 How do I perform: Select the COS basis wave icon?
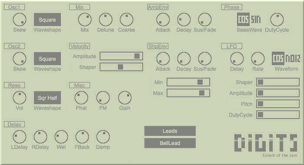tap(243, 19)
